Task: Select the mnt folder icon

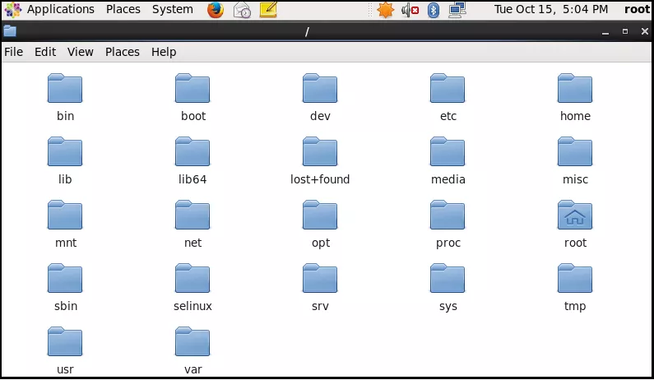Action: [x=65, y=215]
